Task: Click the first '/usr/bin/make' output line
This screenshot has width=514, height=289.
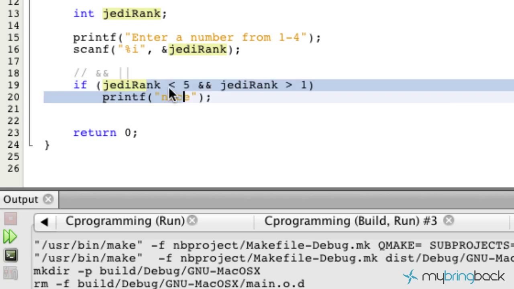Action: click(x=274, y=245)
